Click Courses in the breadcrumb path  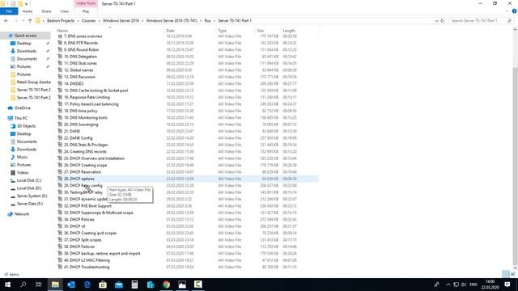88,20
